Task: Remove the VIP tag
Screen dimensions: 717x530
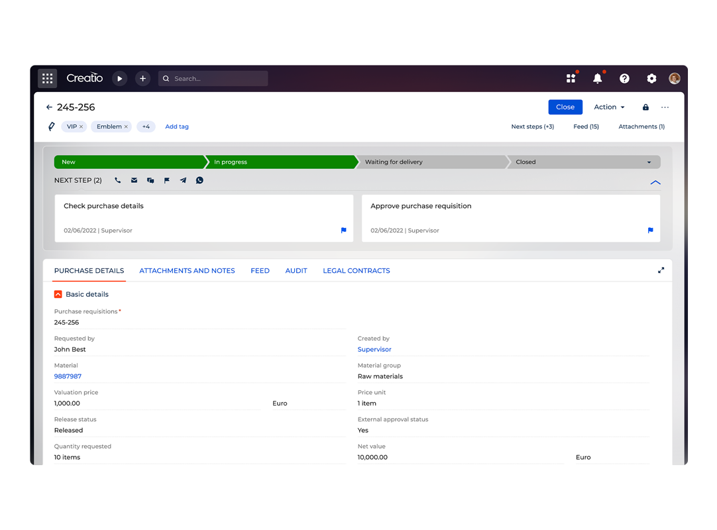Action: click(x=82, y=127)
